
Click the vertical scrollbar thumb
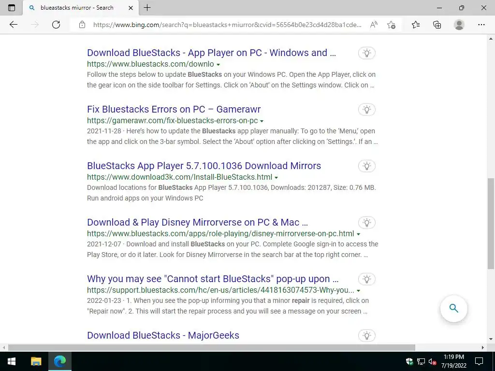click(x=491, y=223)
